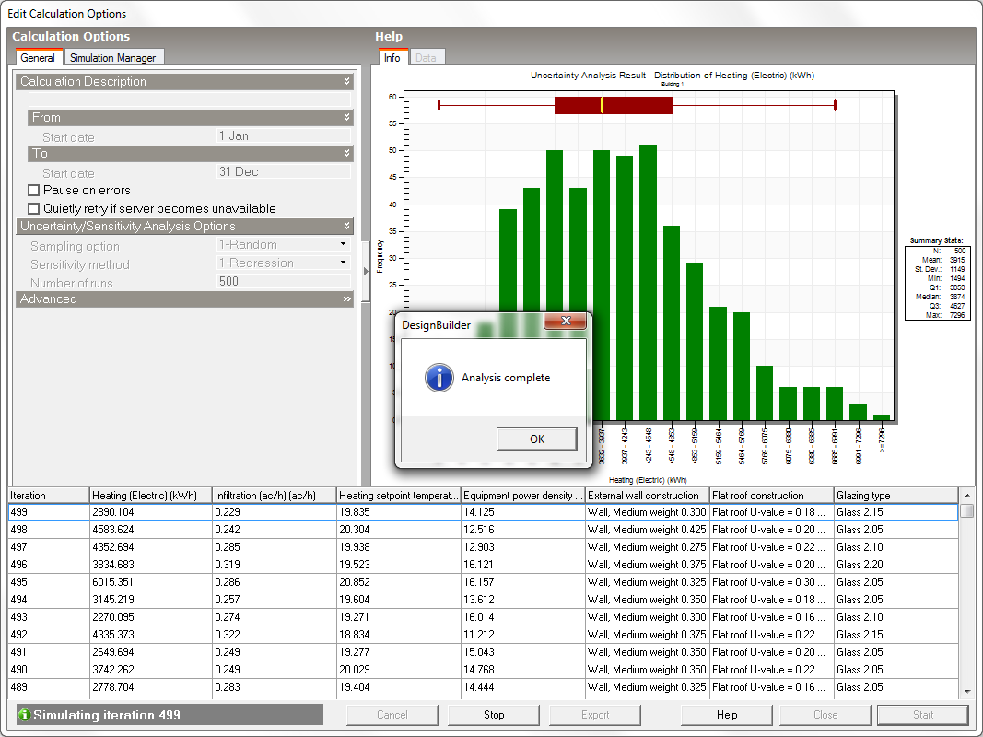Click the results table vertical scrollbar thumb

point(966,511)
